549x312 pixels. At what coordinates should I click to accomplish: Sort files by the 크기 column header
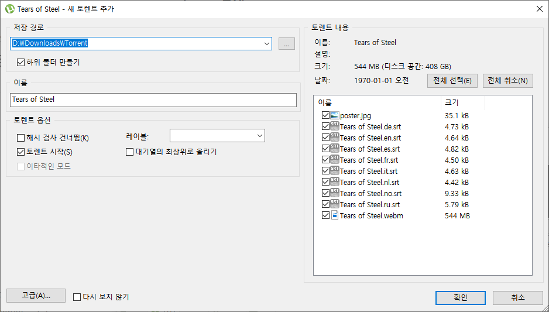[x=463, y=102]
